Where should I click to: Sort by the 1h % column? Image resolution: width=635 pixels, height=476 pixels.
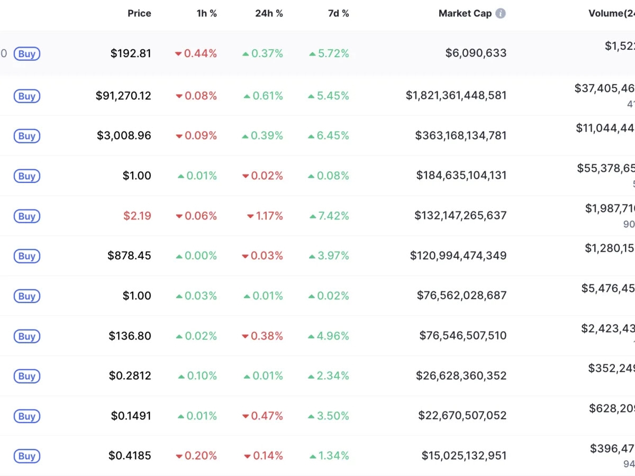206,14
